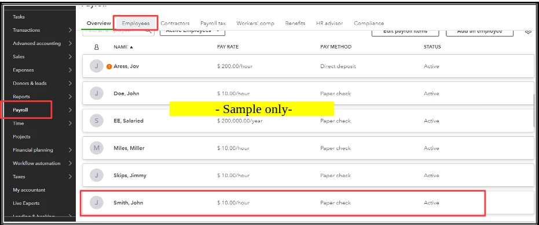The image size is (539, 225).
Task: Expand the Reports submenu chevron
Action: click(x=70, y=96)
